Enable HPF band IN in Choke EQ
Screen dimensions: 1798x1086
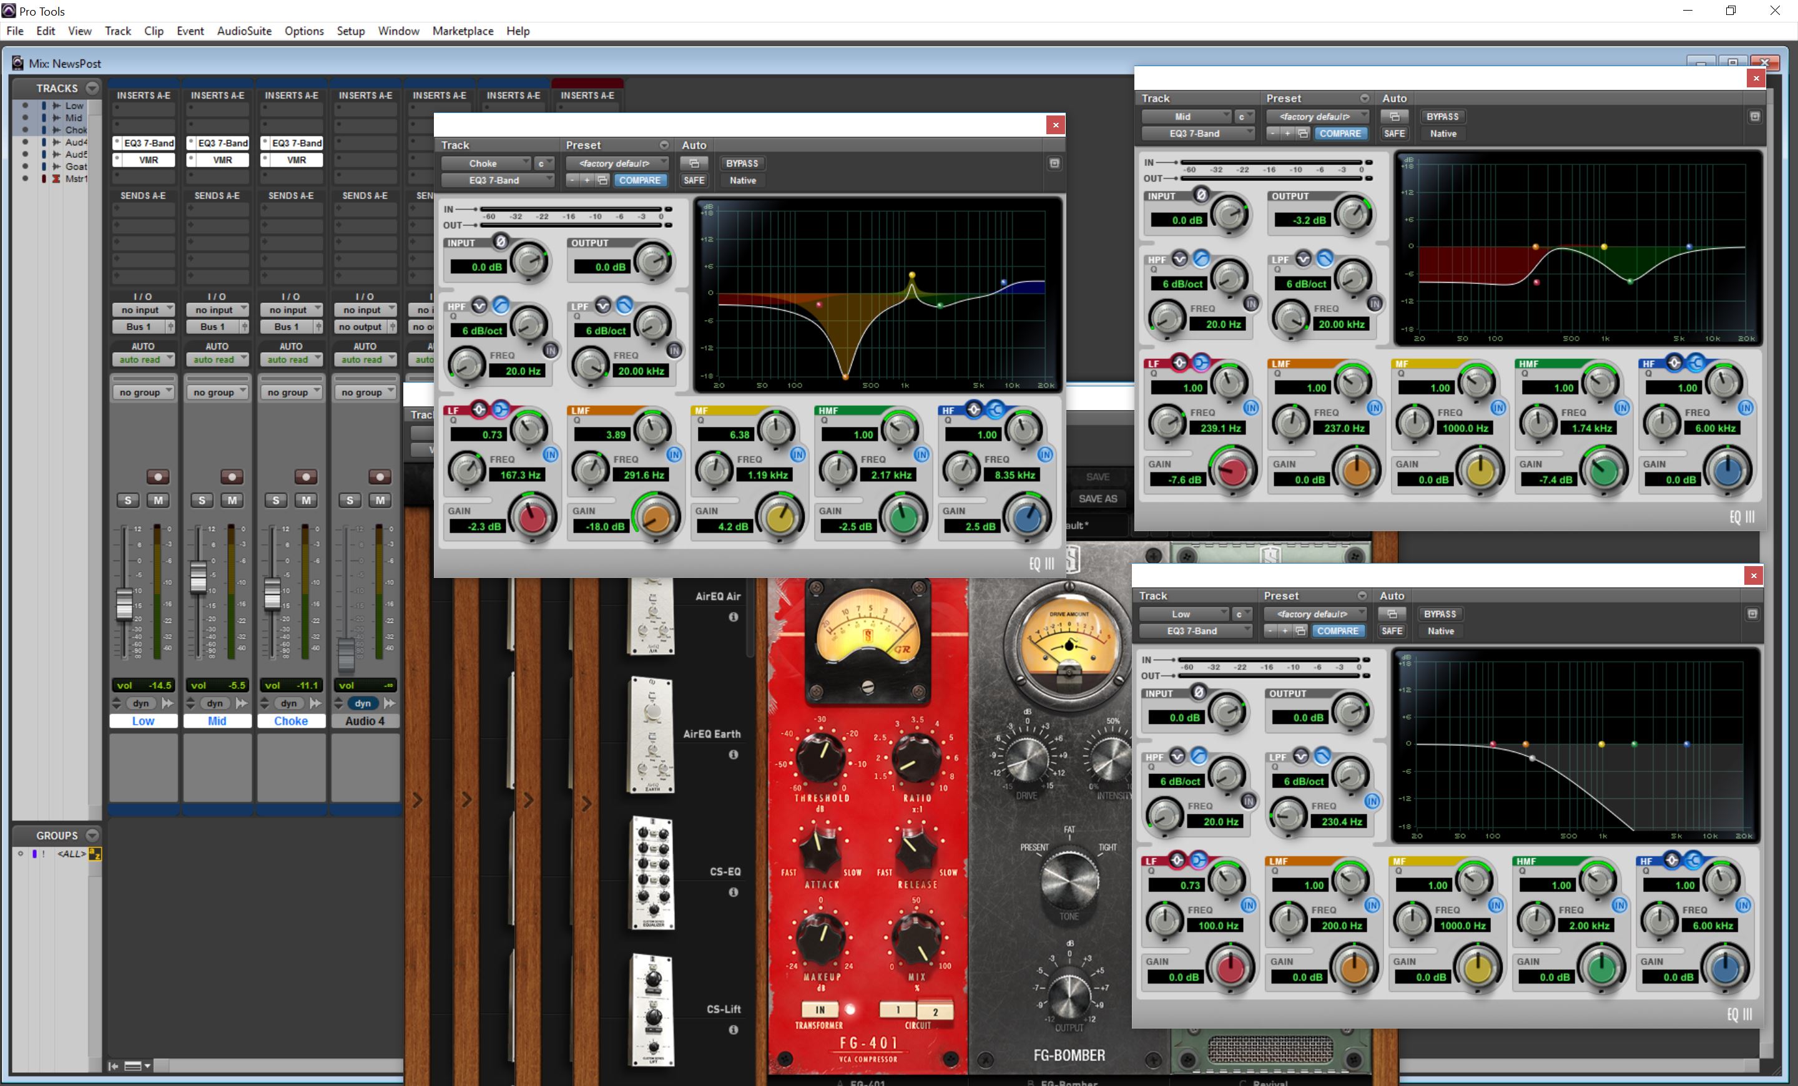551,351
